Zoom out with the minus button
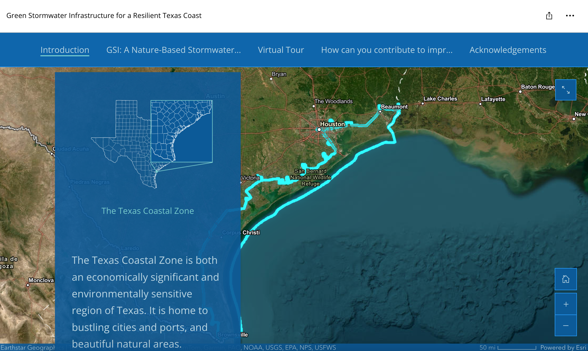The image size is (588, 351). (566, 326)
